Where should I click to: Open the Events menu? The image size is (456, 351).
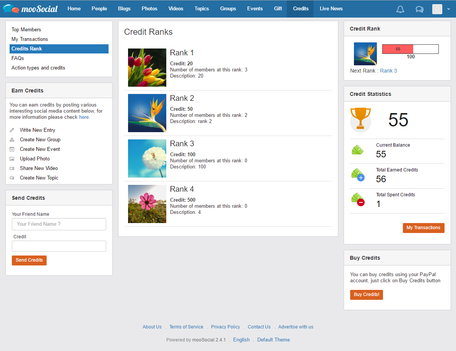255,9
